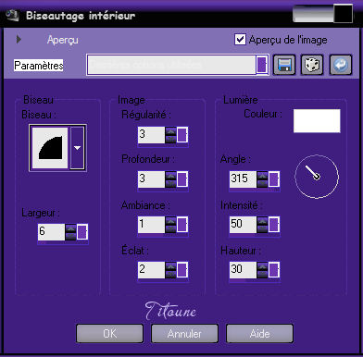The height and width of the screenshot is (357, 363).
Task: Open the Régularité slider popup button
Action: [x=182, y=135]
